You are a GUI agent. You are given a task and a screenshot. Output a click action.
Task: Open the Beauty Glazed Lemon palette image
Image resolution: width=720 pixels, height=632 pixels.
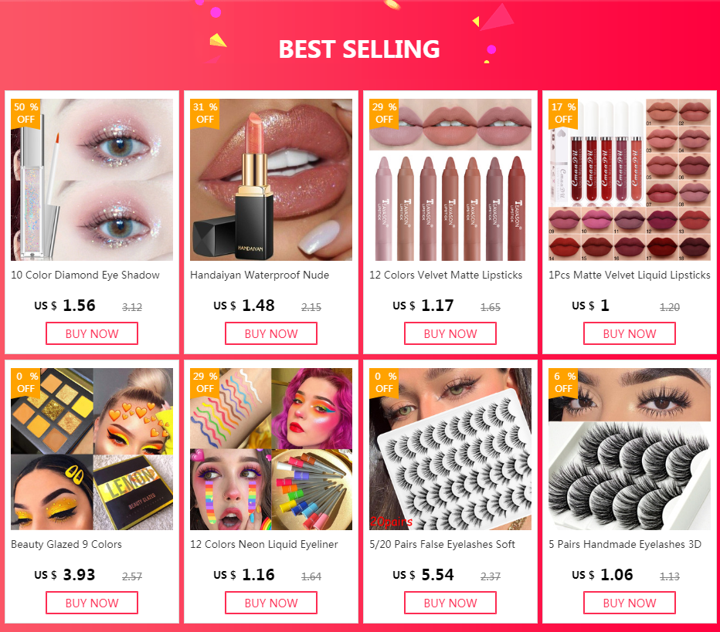click(92, 449)
